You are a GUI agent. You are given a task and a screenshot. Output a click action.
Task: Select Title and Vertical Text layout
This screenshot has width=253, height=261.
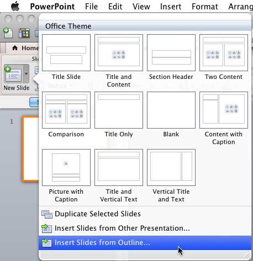(119, 167)
